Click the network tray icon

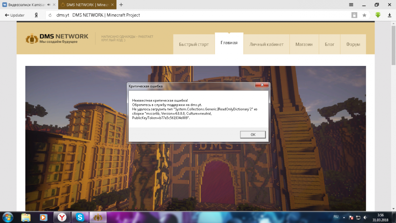pyautogui.click(x=358, y=217)
